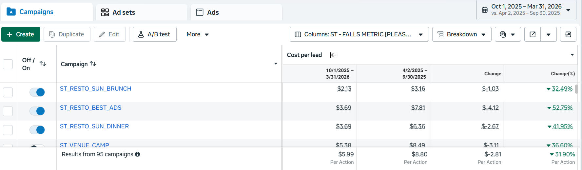Click the Export table data icon
This screenshot has height=170, width=582.
click(533, 34)
